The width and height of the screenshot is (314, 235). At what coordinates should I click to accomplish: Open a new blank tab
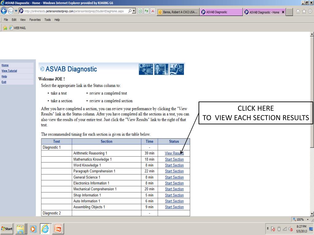click(289, 12)
